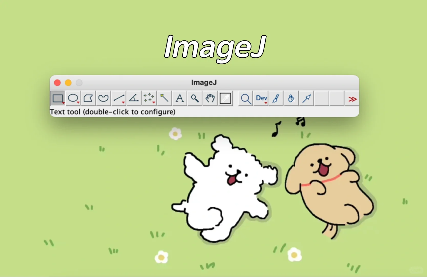This screenshot has width=427, height=277.
Task: Choose the Arrow tool
Action: (x=306, y=98)
